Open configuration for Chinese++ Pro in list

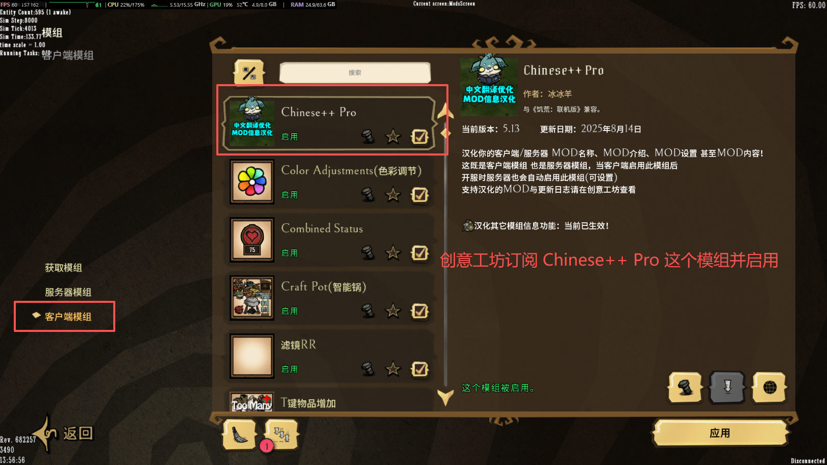367,136
